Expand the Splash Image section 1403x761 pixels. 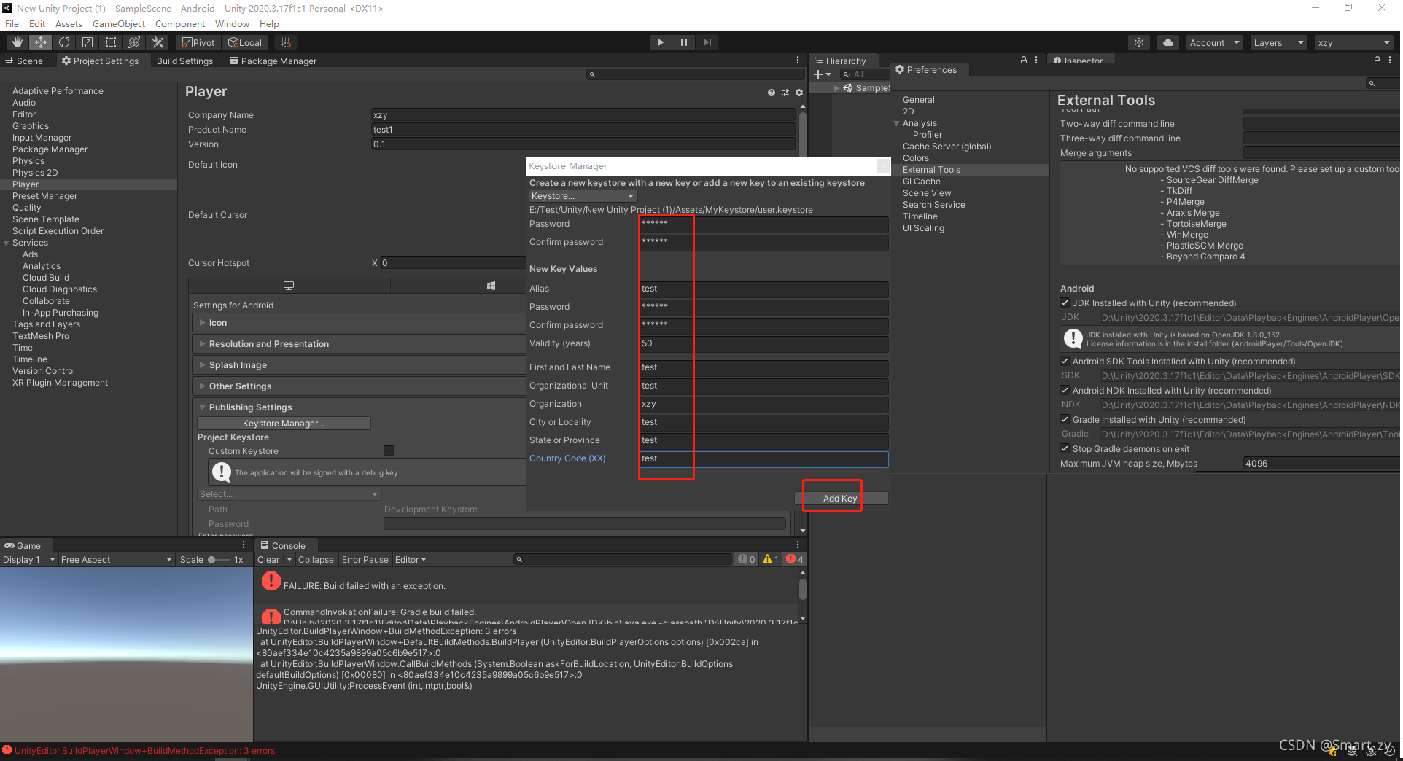(202, 364)
